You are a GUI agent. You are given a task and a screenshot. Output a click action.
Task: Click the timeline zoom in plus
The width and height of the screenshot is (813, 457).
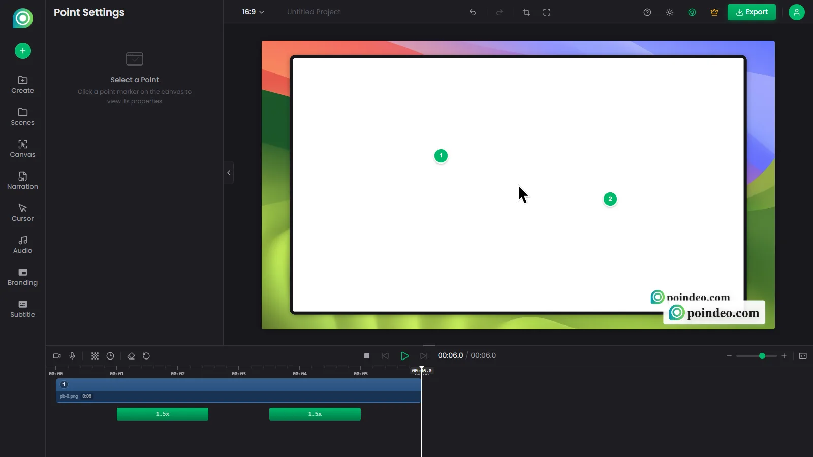pyautogui.click(x=784, y=356)
